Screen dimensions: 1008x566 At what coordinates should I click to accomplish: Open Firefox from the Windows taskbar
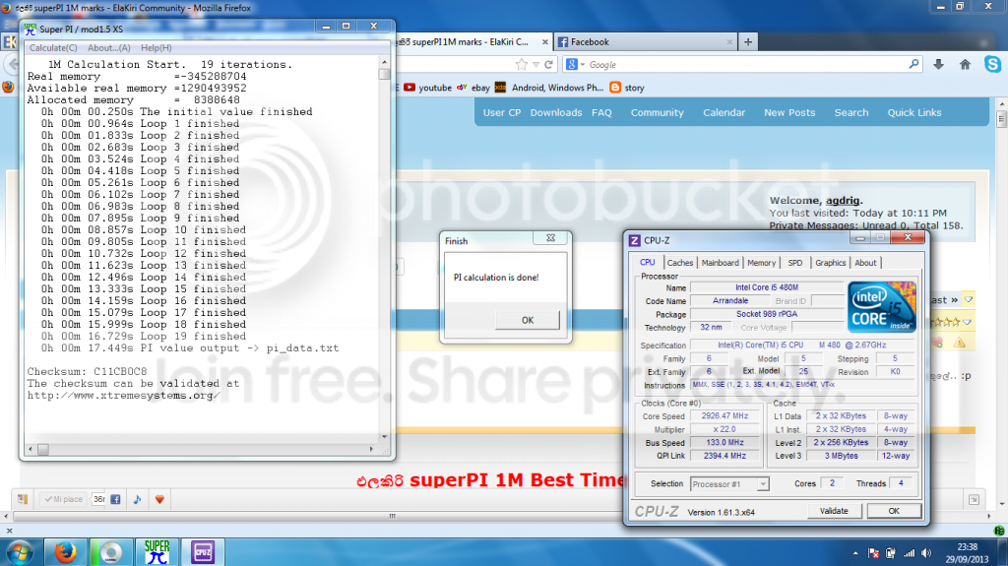[66, 552]
